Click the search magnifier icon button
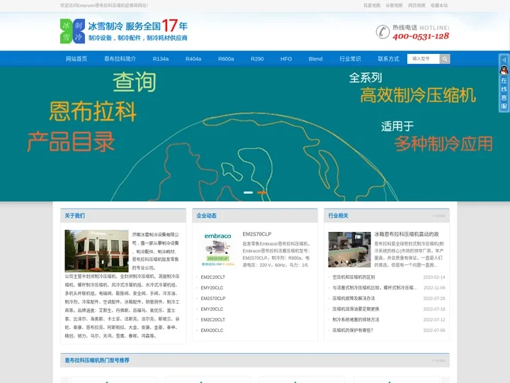This screenshot has height=383, width=510. [x=445, y=59]
